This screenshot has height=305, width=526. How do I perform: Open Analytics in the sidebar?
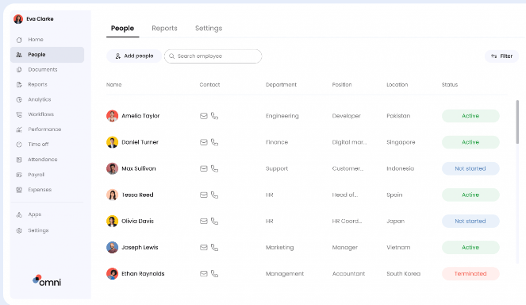[x=40, y=99]
